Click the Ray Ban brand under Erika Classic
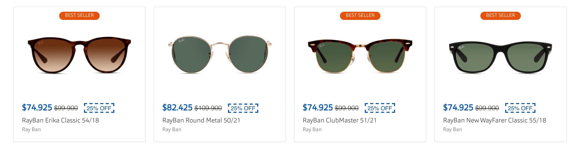This screenshot has width=580, height=148. pos(32,130)
